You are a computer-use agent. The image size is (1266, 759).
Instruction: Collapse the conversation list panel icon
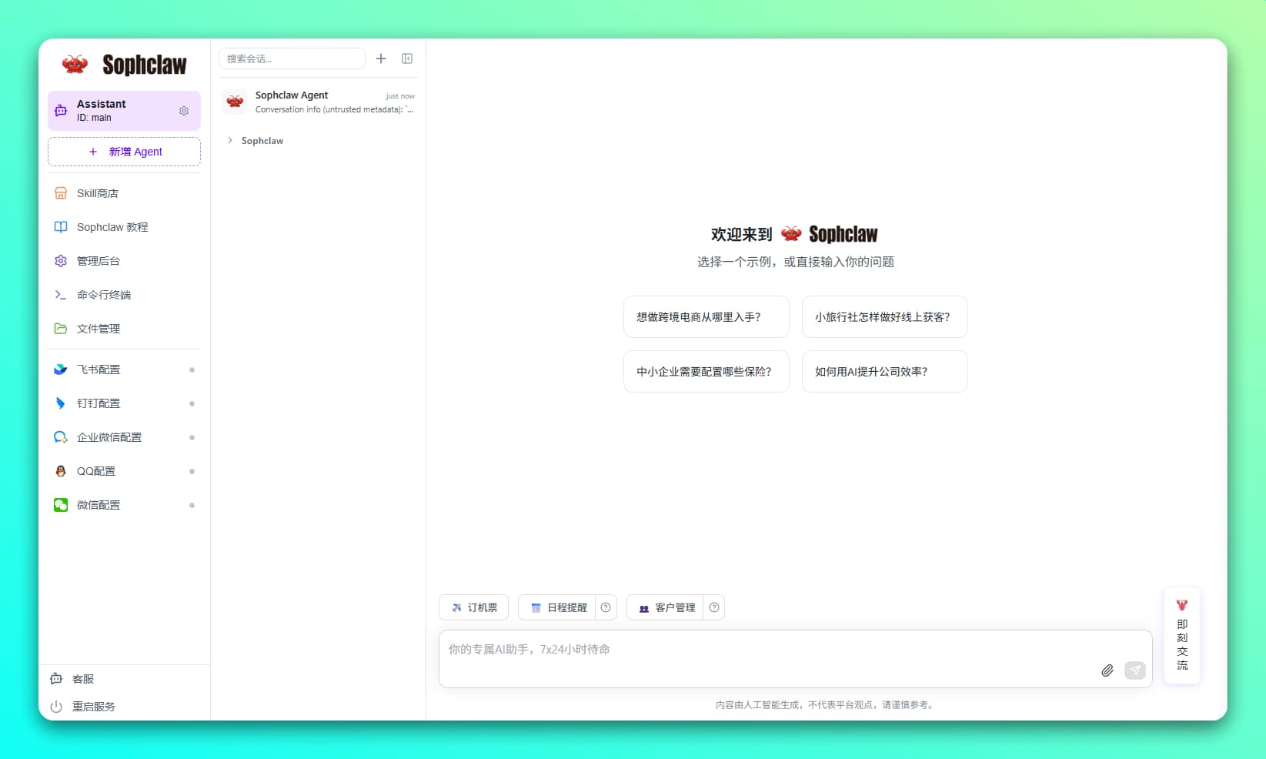[407, 59]
